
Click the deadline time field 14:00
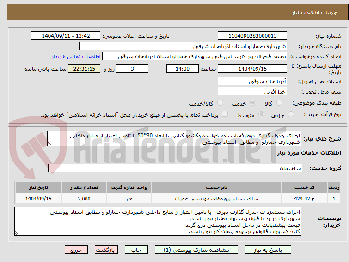tap(183, 69)
